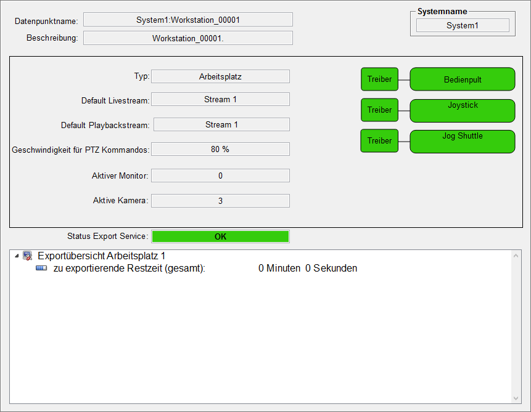Click the 'Default Livestream:' label
The height and width of the screenshot is (412, 531).
[115, 100]
